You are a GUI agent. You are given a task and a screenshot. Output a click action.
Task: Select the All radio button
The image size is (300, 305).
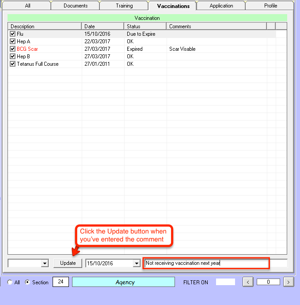coord(10,282)
